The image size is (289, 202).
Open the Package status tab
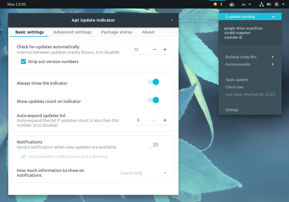117,32
